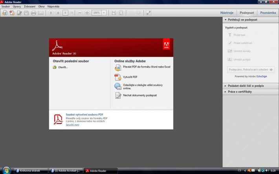
Task: Click the Umístit iniciály icon
Action: [x=230, y=51]
